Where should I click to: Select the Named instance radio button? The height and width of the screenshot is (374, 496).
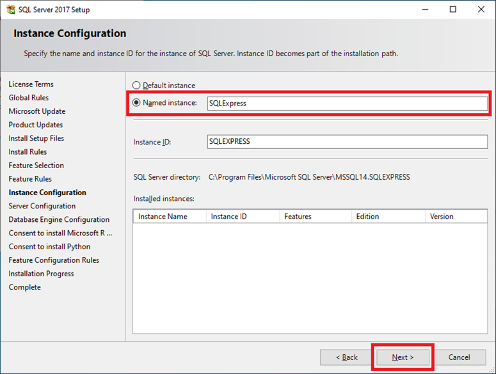136,103
